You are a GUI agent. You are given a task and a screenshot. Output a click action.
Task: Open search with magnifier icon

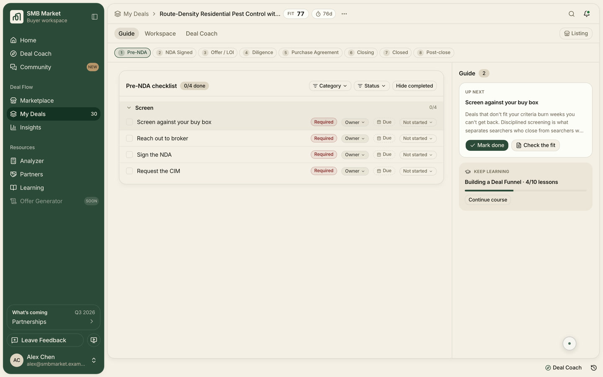[572, 14]
